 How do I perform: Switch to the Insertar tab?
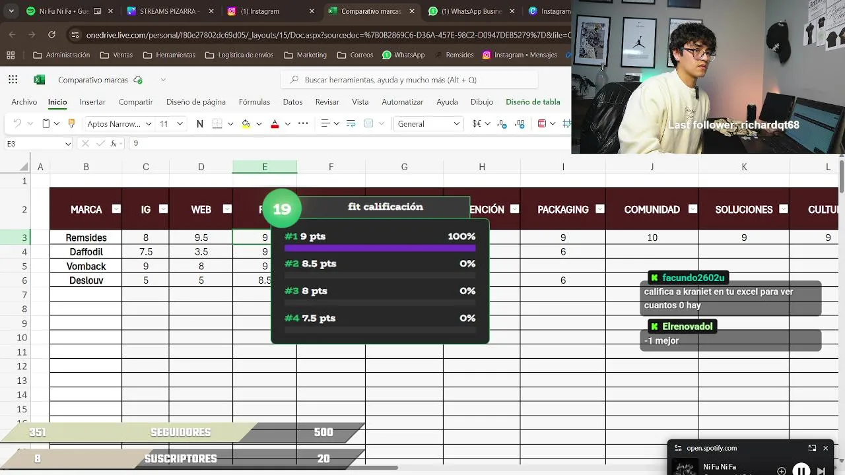click(92, 102)
